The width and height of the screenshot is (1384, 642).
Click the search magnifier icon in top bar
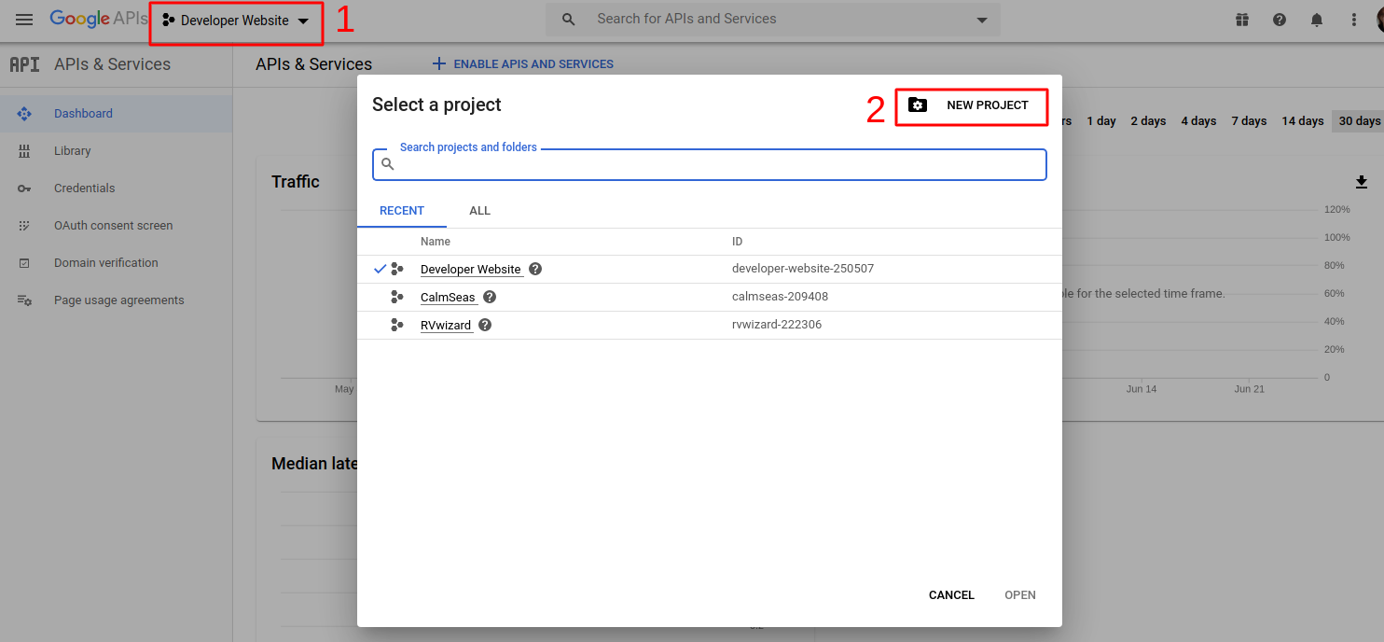click(569, 20)
